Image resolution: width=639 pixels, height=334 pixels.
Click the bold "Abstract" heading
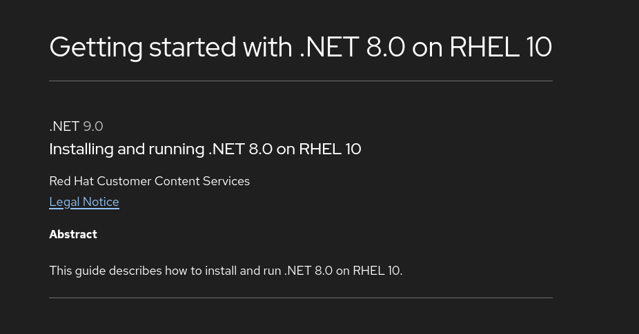pyautogui.click(x=73, y=234)
